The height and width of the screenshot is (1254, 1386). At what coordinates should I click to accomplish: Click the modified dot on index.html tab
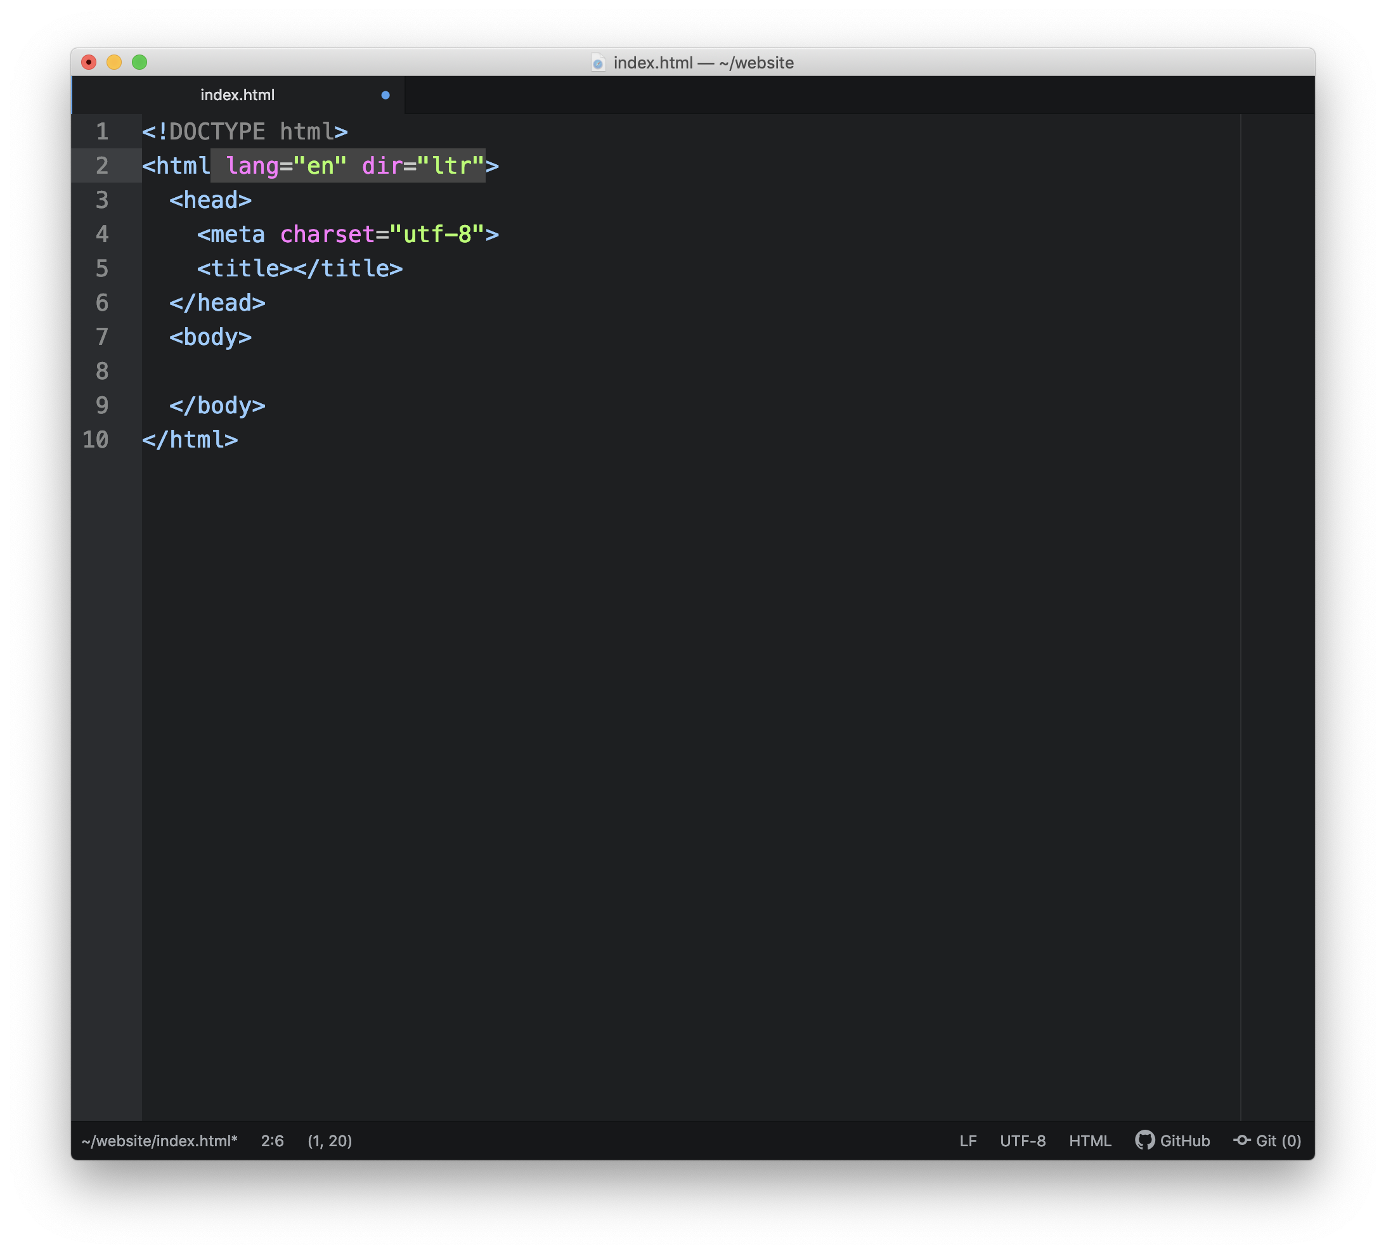click(x=385, y=95)
